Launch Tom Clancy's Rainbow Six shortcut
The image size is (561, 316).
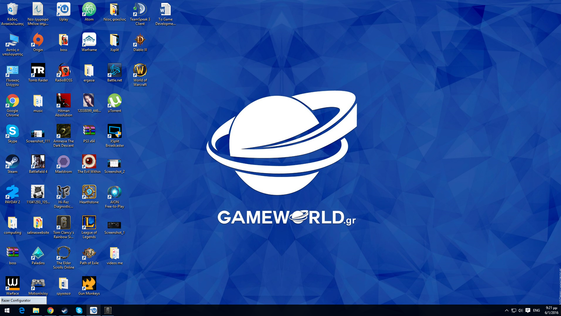click(x=63, y=227)
